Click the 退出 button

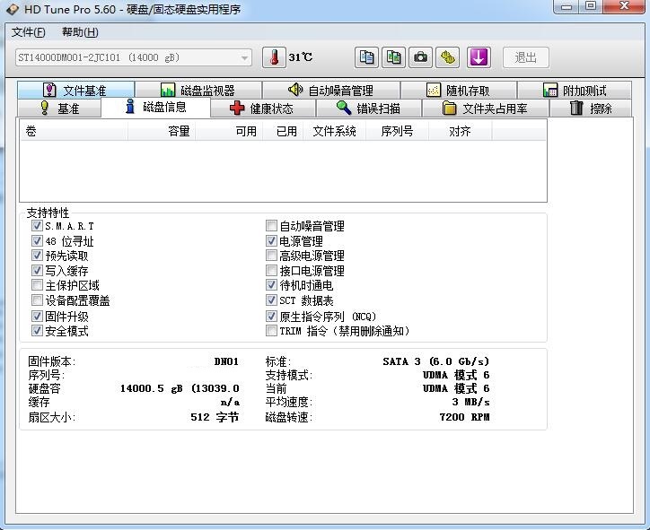point(525,57)
